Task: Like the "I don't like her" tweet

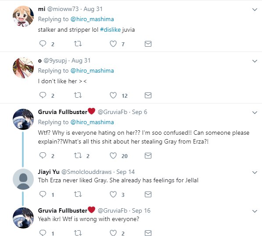Action: (x=113, y=95)
